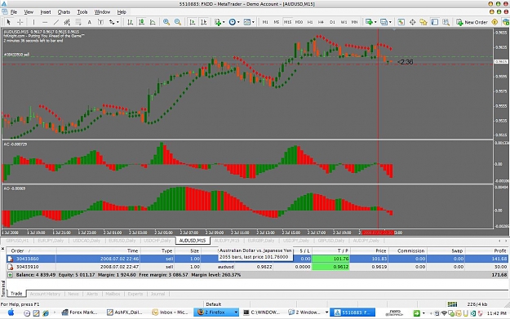This screenshot has height=319, width=510.
Task: Close the Terminal panel with X
Action: (x=2, y=249)
